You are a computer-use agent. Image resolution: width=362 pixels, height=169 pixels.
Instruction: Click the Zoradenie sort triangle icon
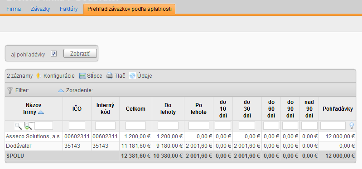[61, 90]
